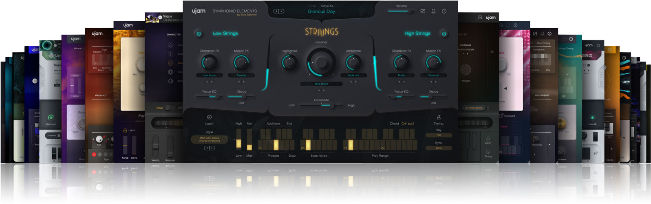This screenshot has height=204, width=651.
Task: Open the Wide Hall ambience dropdown
Action: click(353, 75)
